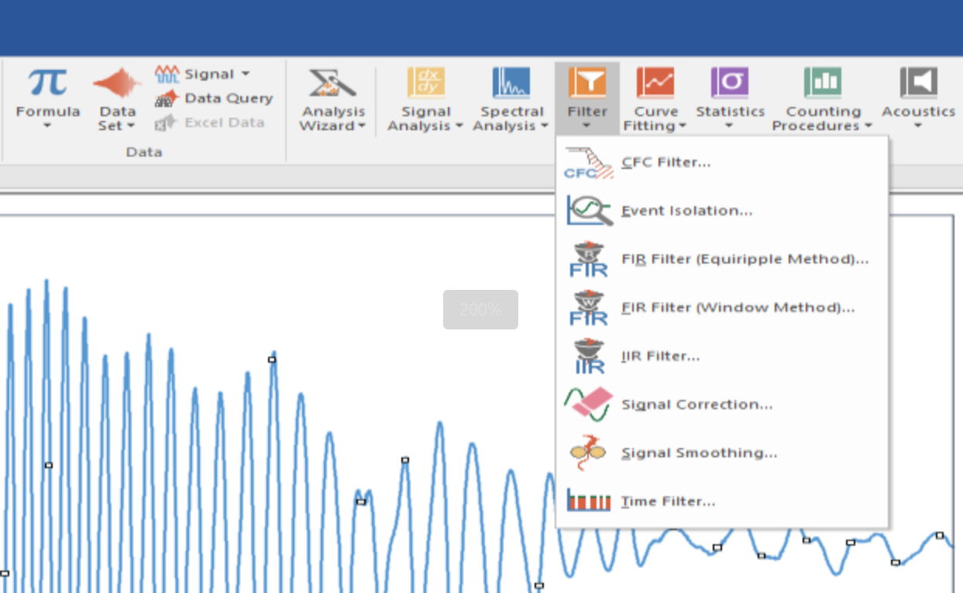This screenshot has height=593, width=963.
Task: Click the Acoustics speaker icon
Action: coord(919,82)
